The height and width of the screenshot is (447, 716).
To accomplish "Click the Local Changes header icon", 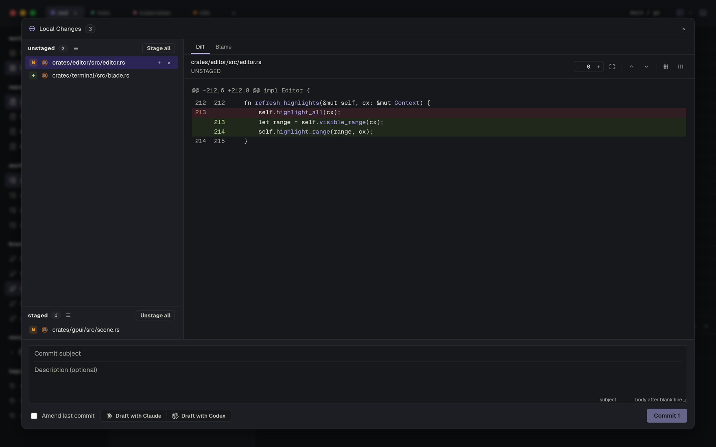I will 32,29.
